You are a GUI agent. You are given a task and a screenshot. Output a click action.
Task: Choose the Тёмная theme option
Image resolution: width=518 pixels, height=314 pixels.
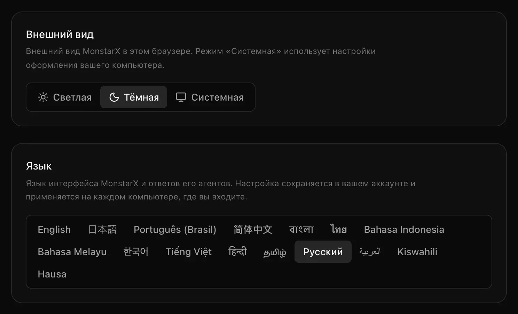pos(134,97)
